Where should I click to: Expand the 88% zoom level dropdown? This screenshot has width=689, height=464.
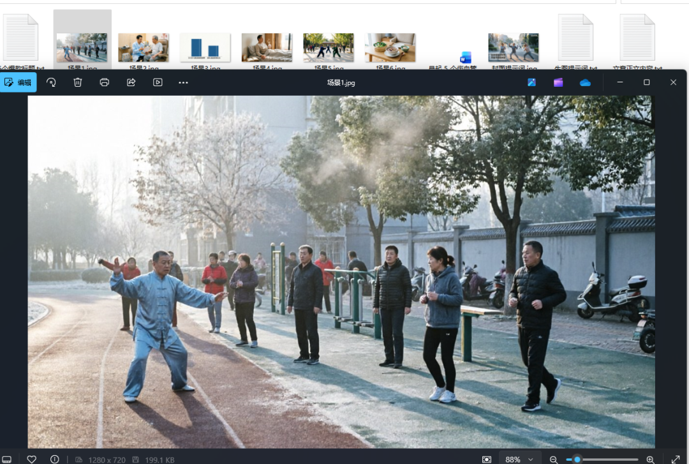coord(518,460)
